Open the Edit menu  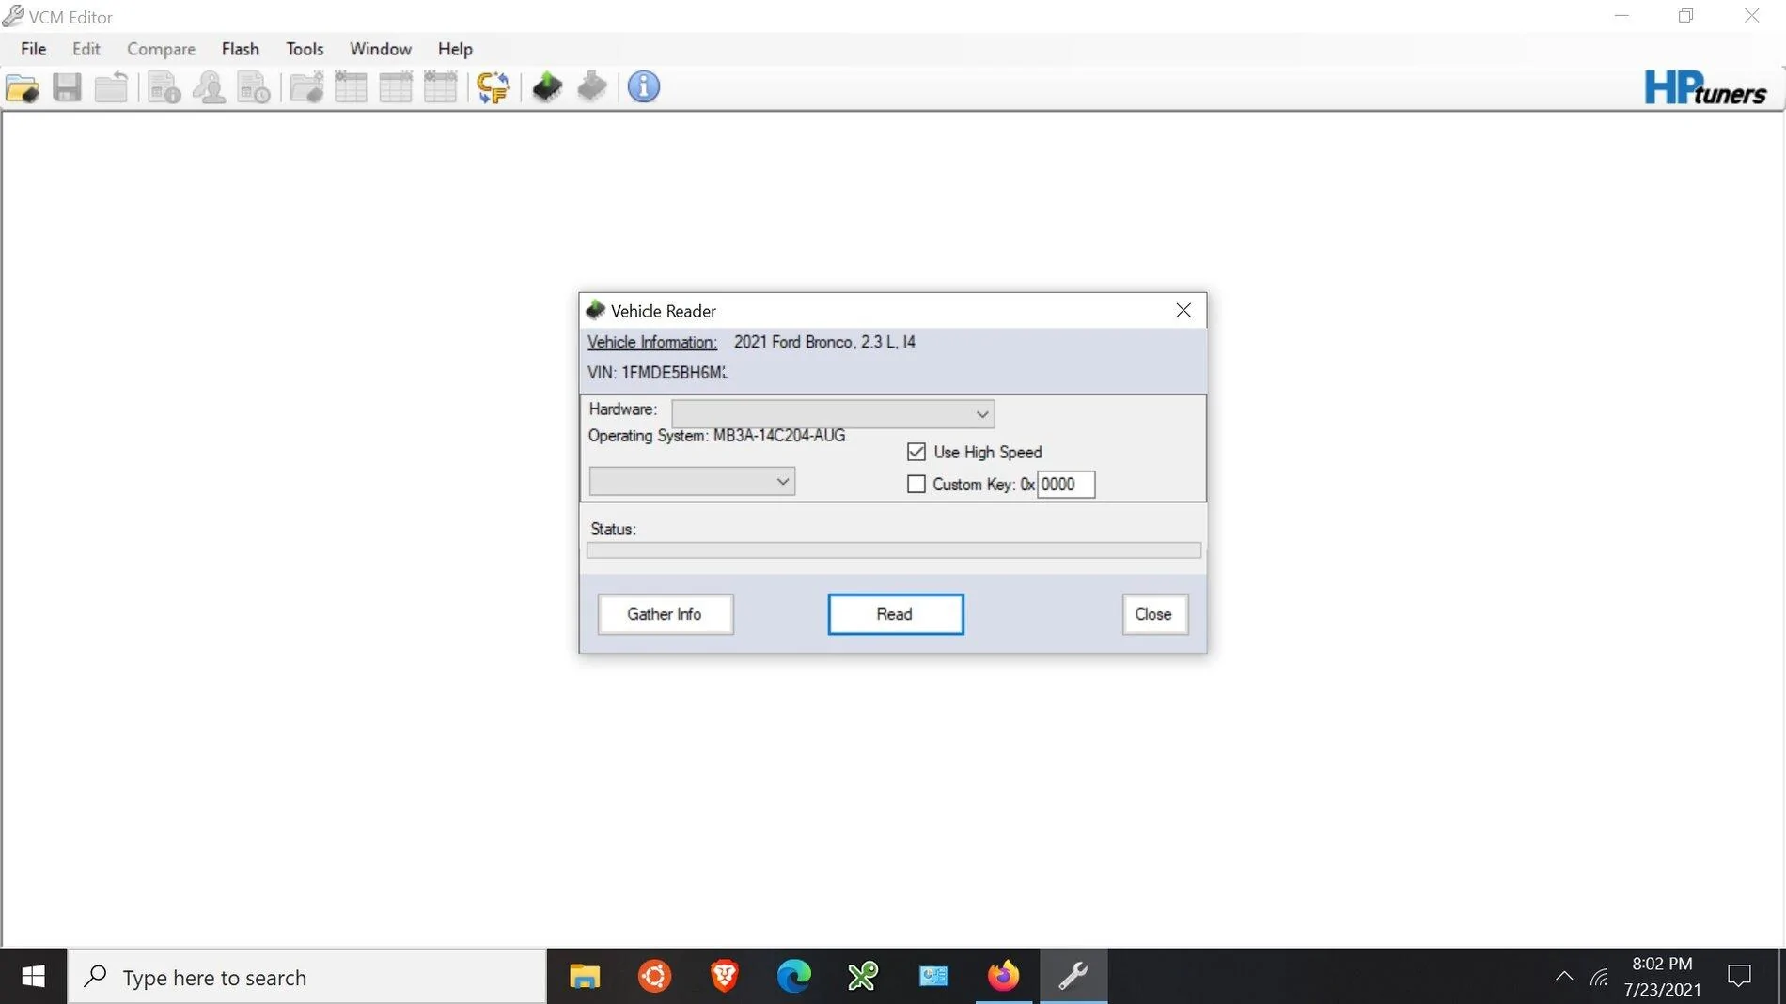pyautogui.click(x=86, y=49)
